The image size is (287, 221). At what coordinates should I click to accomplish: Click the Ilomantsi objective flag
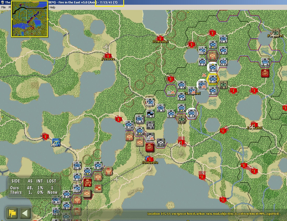point(160,39)
